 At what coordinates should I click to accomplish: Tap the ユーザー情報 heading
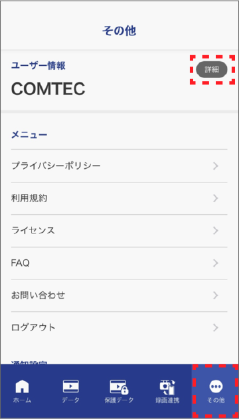point(38,65)
